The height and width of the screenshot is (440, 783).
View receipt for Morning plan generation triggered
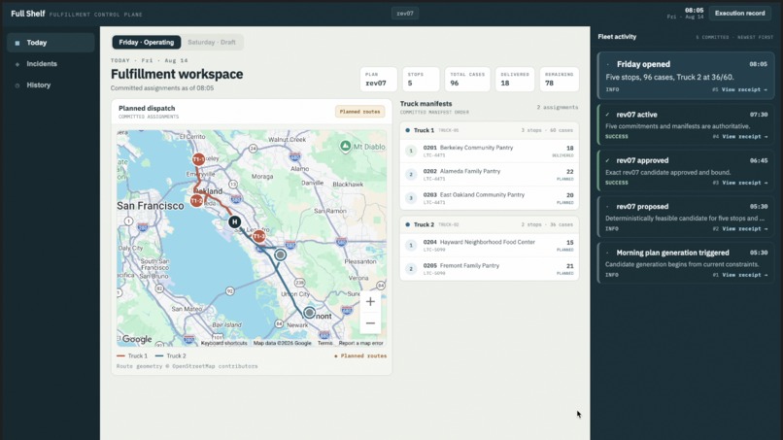[744, 275]
